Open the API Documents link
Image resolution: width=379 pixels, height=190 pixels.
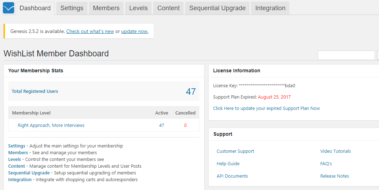coord(232,176)
